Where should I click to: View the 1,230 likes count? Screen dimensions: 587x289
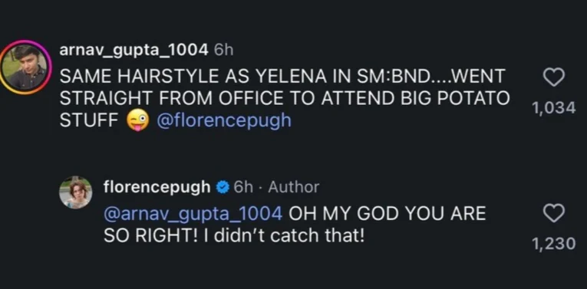pos(554,243)
